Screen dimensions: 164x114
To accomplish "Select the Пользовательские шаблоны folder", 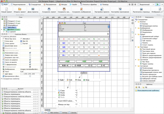I will 147,91.
